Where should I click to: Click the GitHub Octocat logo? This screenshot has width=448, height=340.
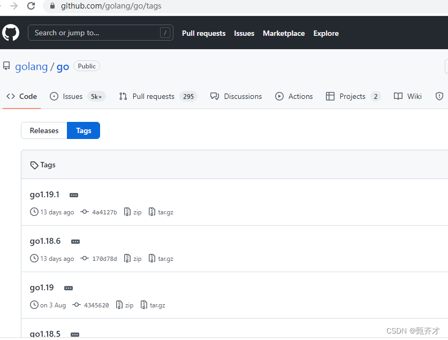click(11, 33)
